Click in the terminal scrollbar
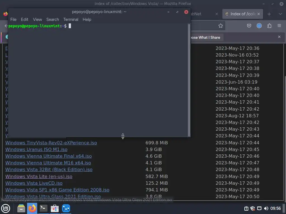 point(189,80)
